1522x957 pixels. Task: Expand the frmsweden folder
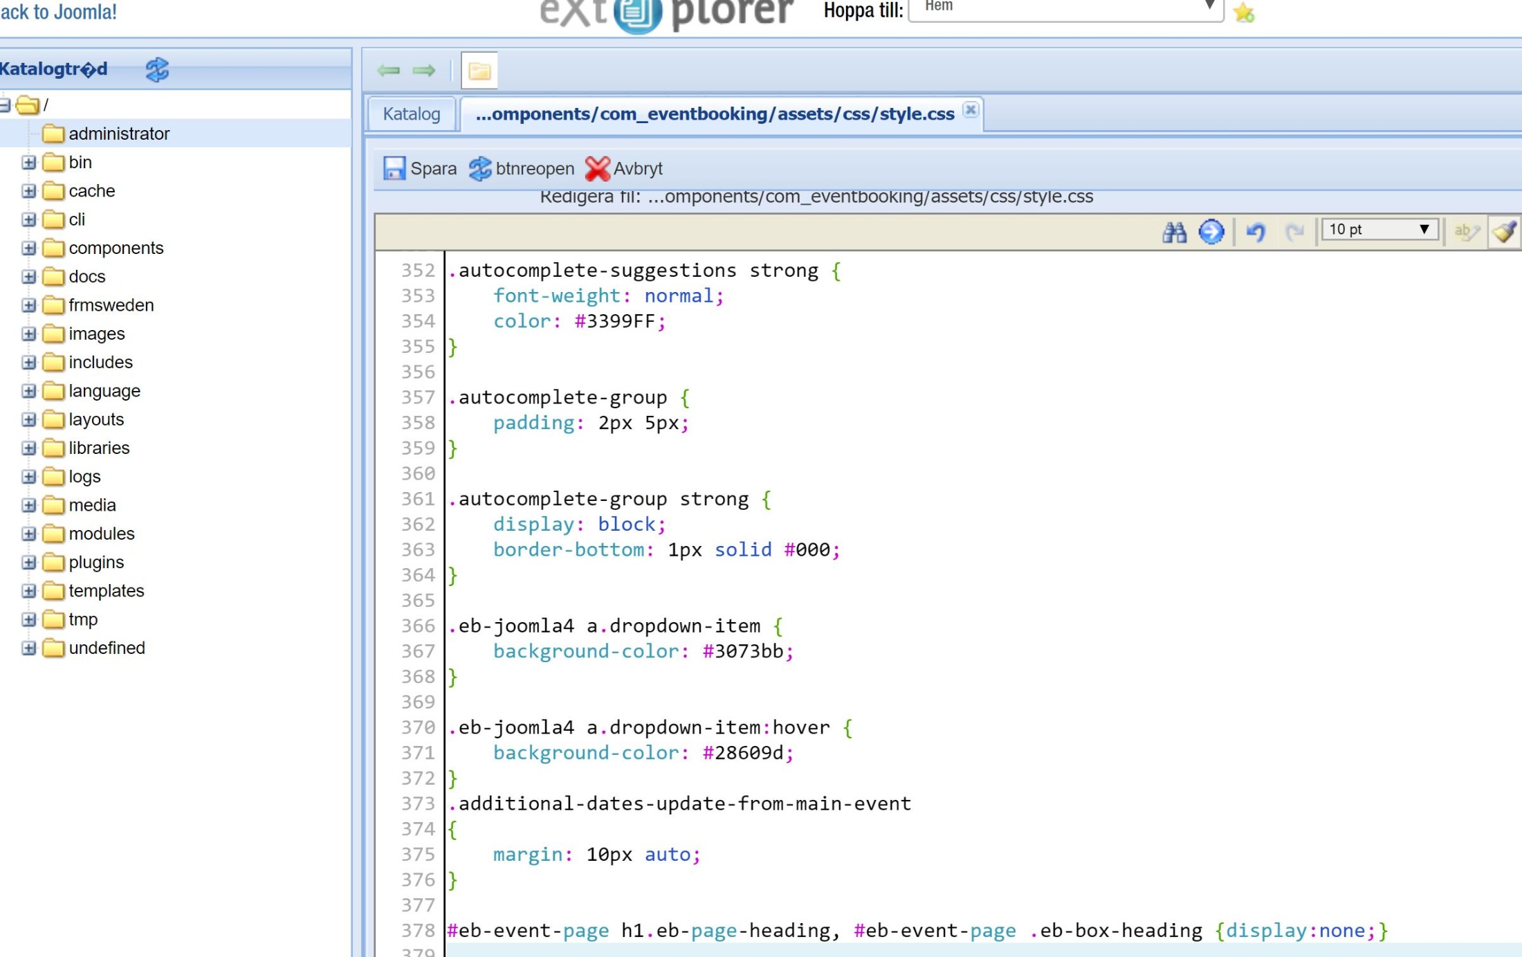pyautogui.click(x=28, y=305)
